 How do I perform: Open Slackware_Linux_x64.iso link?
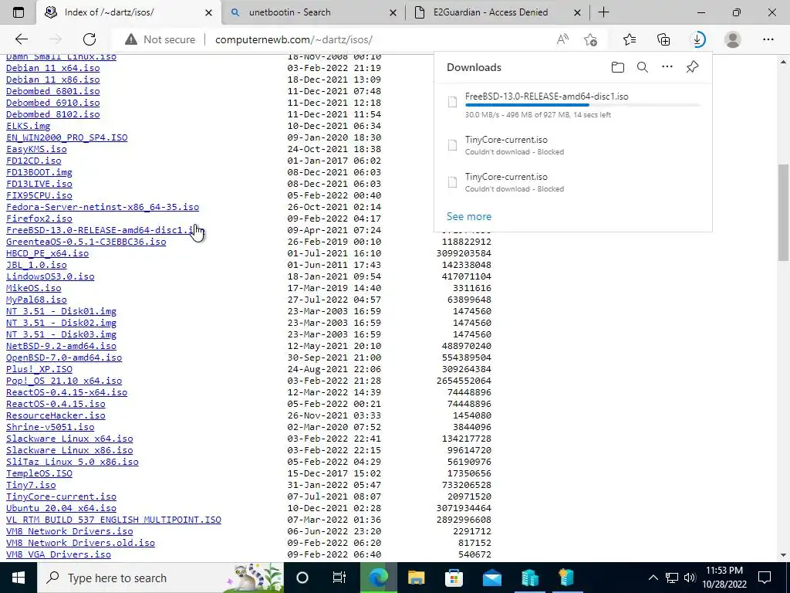[x=69, y=439]
